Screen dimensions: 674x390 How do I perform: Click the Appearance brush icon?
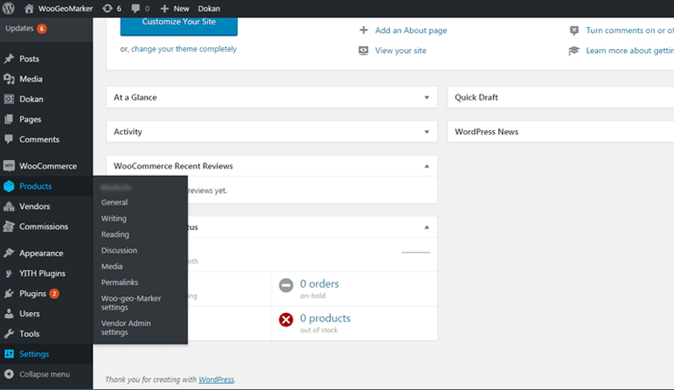pyautogui.click(x=9, y=253)
